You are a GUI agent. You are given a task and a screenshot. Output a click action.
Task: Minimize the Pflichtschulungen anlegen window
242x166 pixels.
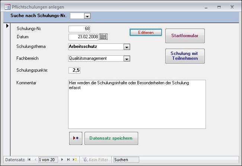pyautogui.click(x=206, y=7)
